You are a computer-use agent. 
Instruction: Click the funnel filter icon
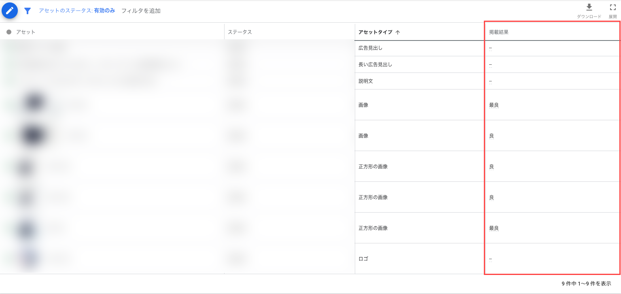click(28, 11)
